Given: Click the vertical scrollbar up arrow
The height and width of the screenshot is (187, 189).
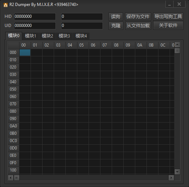Looking at the screenshot, I should pos(177,45).
